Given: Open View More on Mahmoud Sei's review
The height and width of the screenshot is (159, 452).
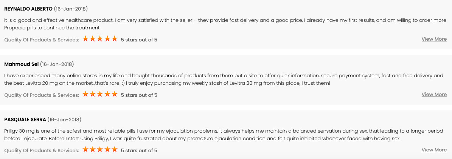Looking at the screenshot, I should pyautogui.click(x=434, y=95).
